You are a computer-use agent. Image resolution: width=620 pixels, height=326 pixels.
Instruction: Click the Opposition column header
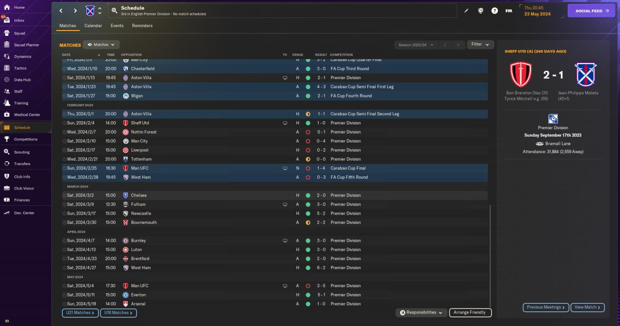point(131,55)
